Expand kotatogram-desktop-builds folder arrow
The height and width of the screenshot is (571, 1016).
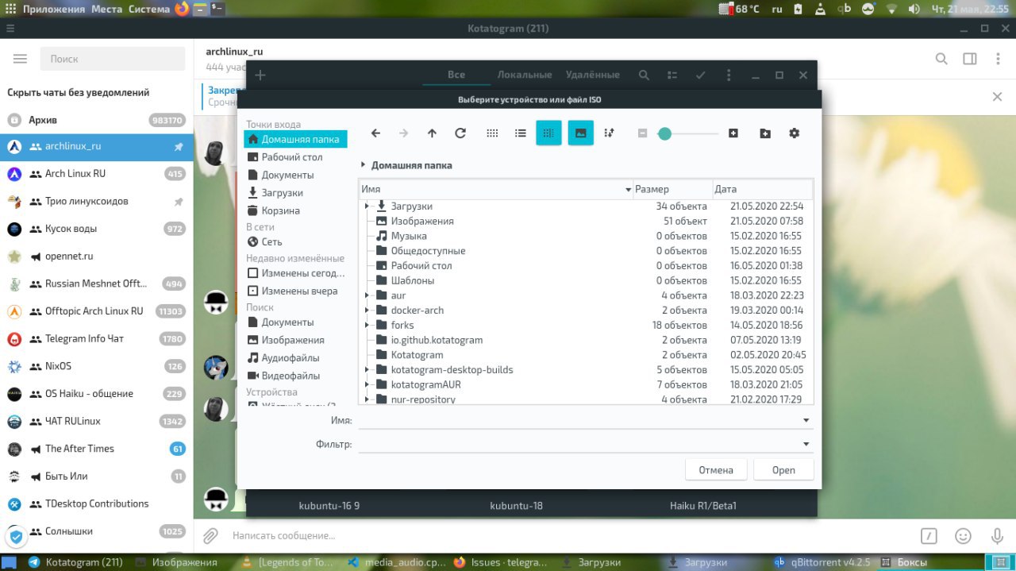[367, 369]
